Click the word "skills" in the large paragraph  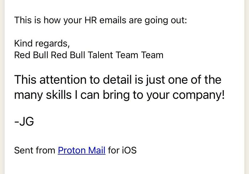tap(59, 95)
